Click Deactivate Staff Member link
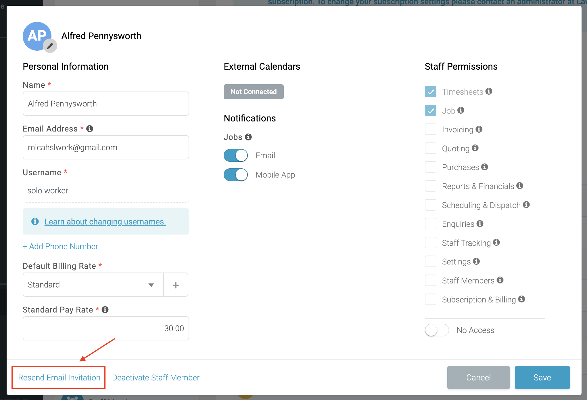The width and height of the screenshot is (587, 400). (156, 378)
